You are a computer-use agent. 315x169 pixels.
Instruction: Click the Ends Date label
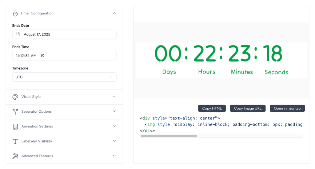point(21,26)
